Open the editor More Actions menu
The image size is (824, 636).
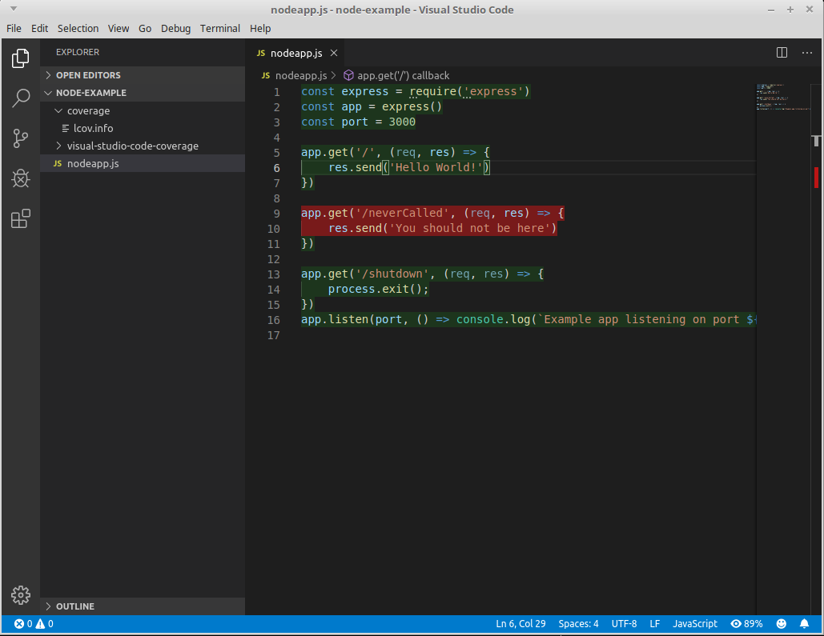(x=806, y=52)
